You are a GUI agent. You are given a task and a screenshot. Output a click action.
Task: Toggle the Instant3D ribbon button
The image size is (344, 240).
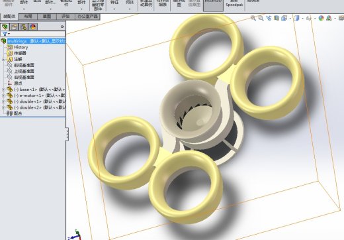point(213,5)
